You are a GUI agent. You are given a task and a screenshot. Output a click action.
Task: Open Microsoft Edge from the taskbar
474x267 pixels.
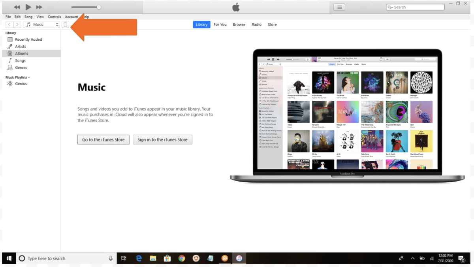point(139,258)
